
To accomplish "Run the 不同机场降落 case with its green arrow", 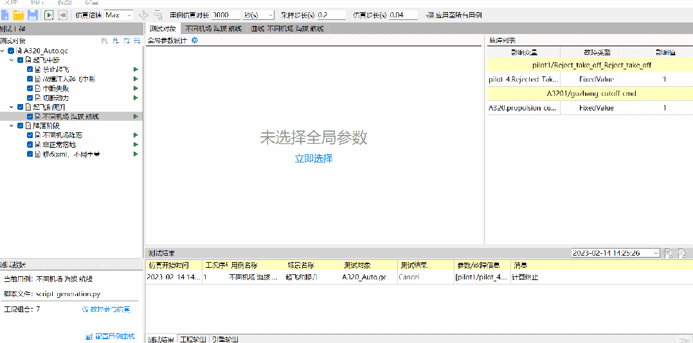I will tap(136, 135).
